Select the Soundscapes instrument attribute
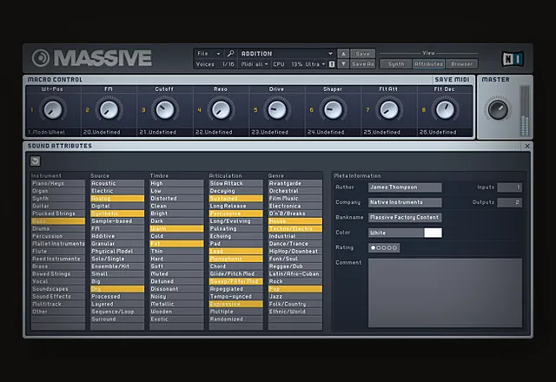The width and height of the screenshot is (556, 382). click(58, 289)
